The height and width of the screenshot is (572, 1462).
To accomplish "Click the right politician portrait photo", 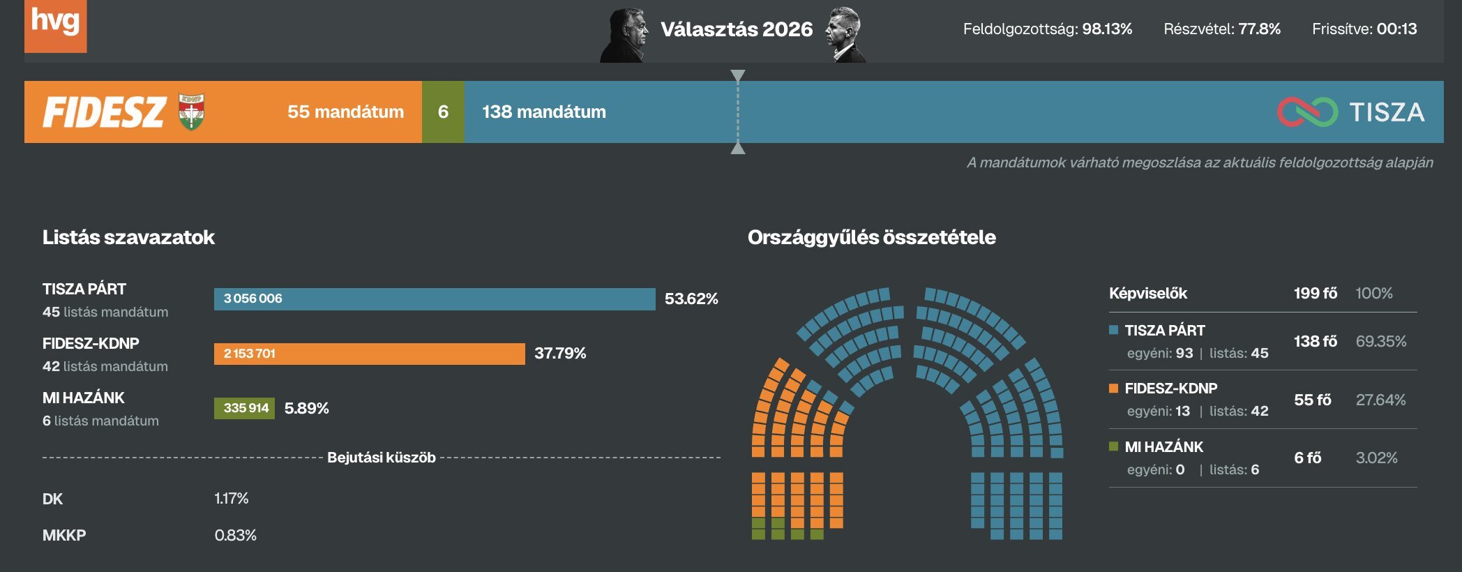I will [845, 35].
